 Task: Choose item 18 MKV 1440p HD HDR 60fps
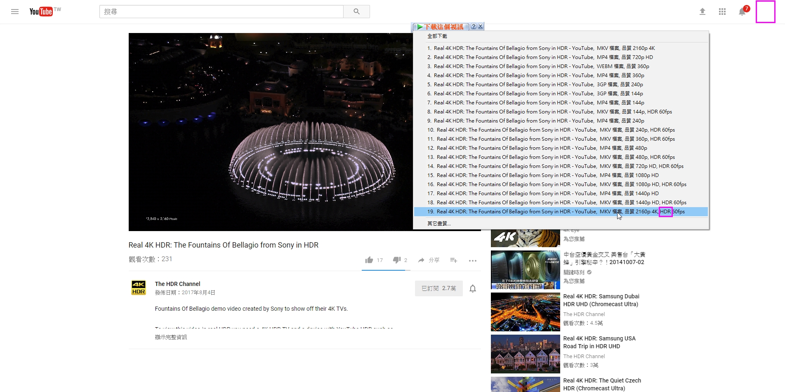pos(561,203)
